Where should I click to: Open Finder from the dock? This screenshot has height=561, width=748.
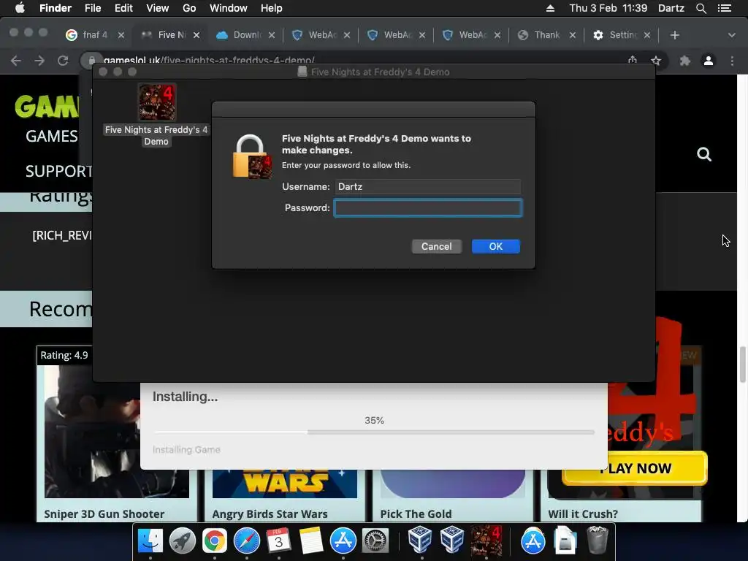150,541
